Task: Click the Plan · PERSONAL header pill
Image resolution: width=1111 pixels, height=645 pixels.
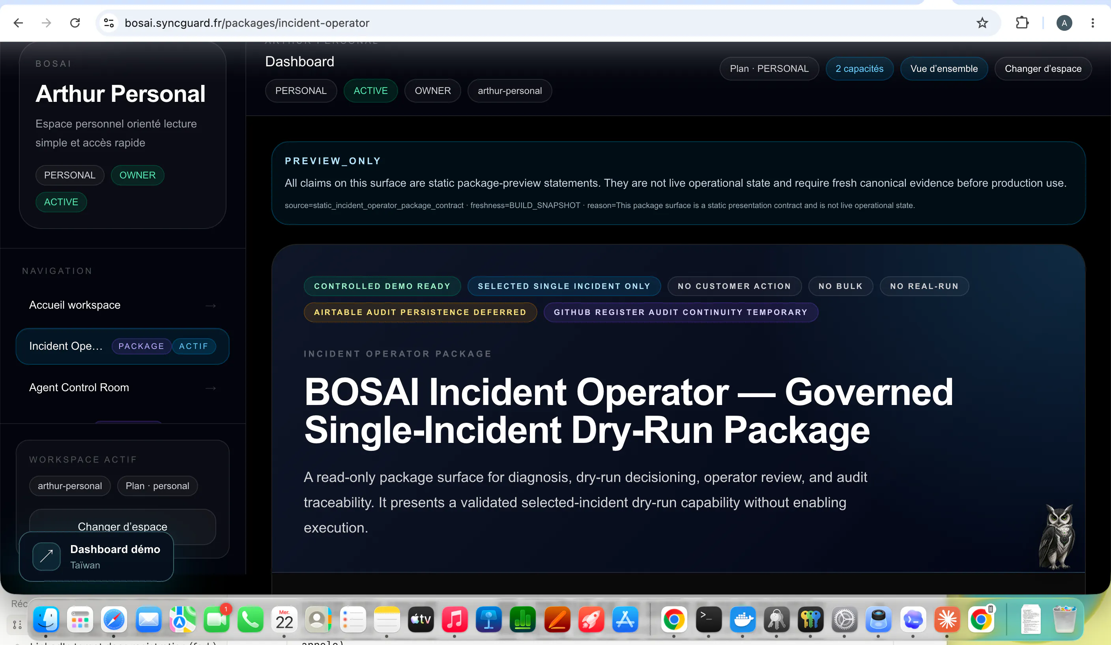Action: [x=769, y=69]
